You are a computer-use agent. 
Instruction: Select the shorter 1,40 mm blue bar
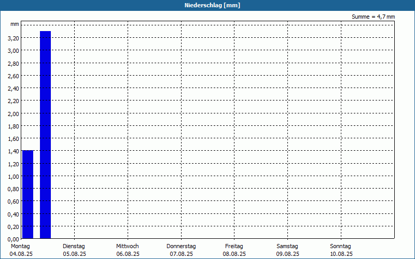point(28,194)
